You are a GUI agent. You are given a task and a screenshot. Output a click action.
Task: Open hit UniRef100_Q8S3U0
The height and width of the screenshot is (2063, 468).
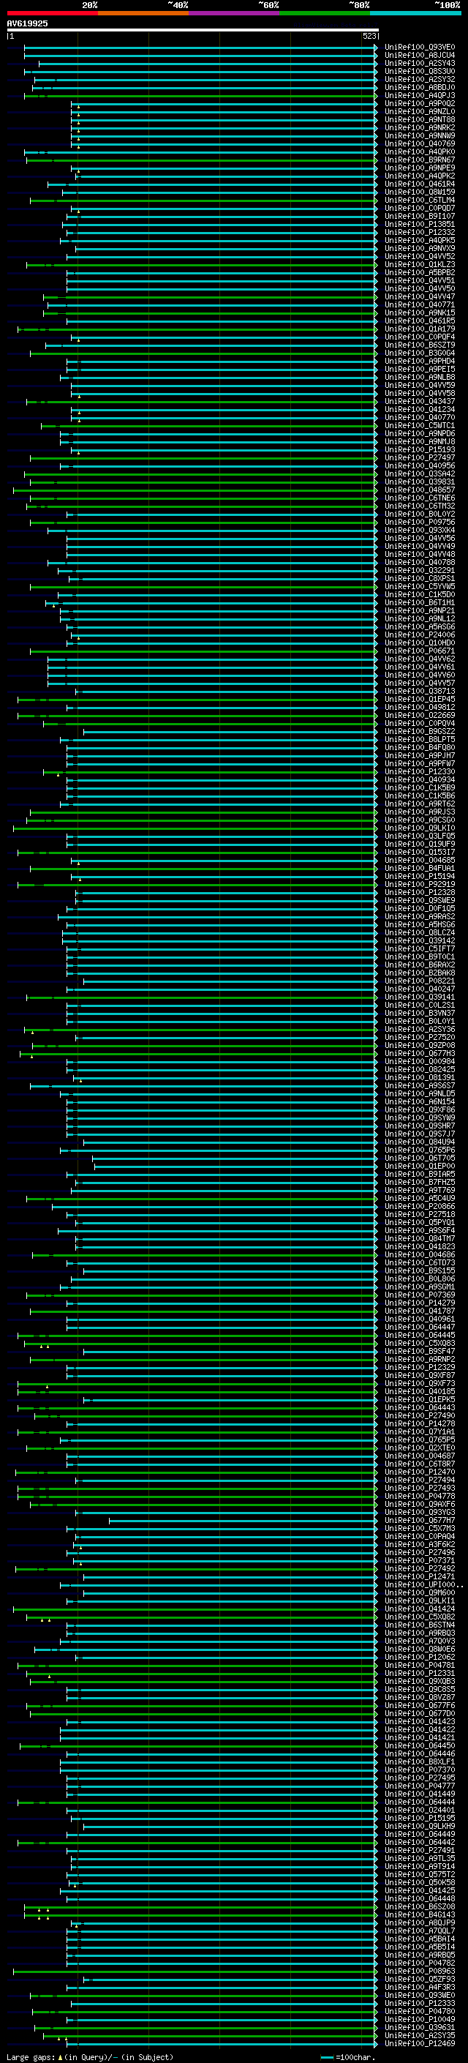click(420, 71)
